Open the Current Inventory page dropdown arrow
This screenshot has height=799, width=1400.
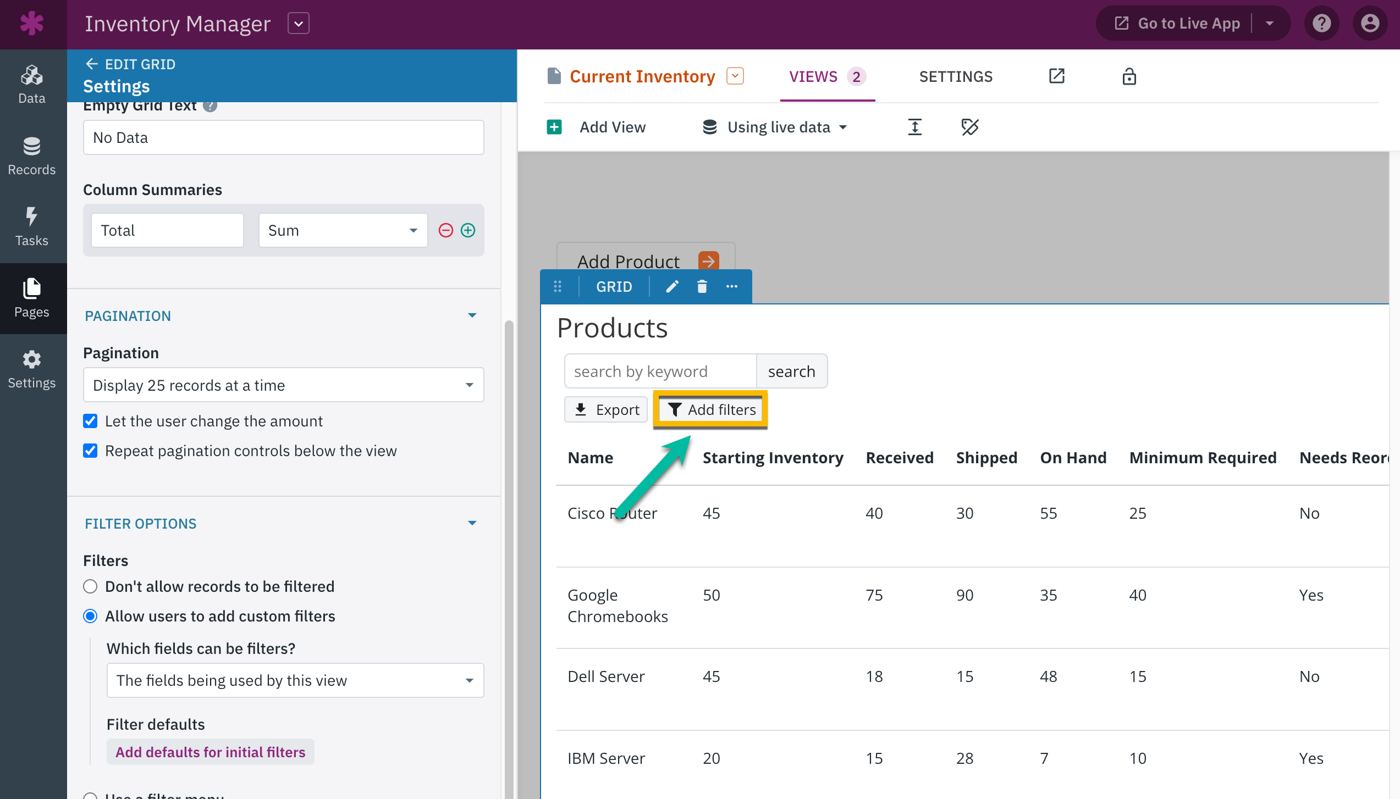click(735, 76)
